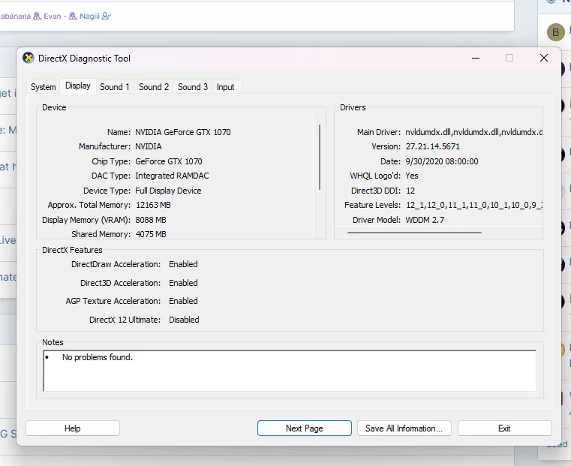Screen dimensions: 571x466
Task: Switch to the Sound 1 tab
Action: tap(114, 87)
